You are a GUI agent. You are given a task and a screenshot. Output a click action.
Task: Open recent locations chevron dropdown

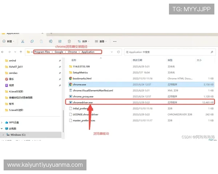[15, 52]
